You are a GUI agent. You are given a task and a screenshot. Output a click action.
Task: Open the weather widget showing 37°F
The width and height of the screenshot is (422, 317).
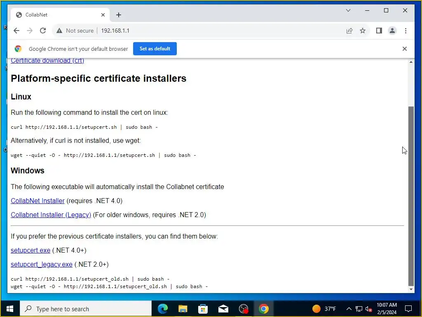point(324,309)
